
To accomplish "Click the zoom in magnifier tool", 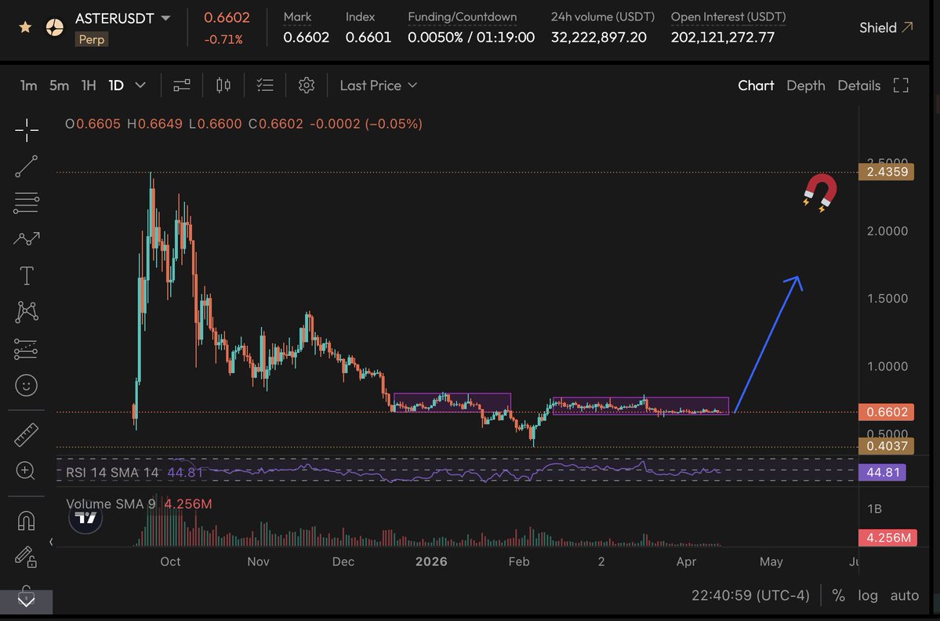I will pyautogui.click(x=27, y=470).
